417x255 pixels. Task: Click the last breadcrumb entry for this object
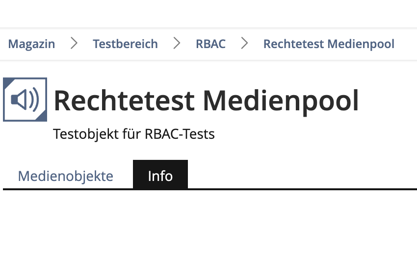pyautogui.click(x=329, y=44)
